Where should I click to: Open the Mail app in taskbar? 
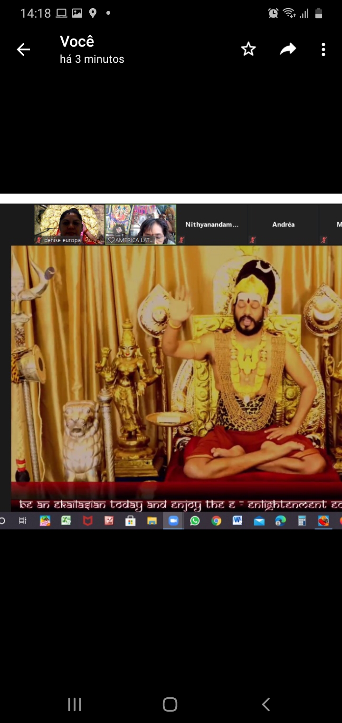tap(259, 521)
